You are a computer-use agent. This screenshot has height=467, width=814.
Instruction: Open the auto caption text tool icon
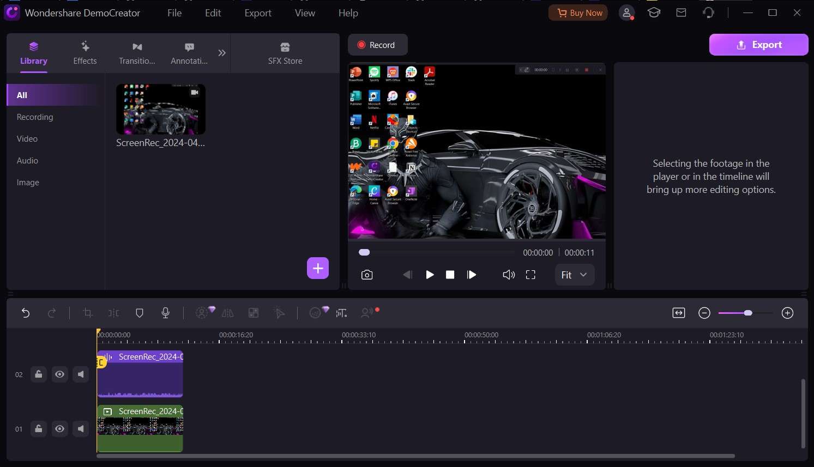[x=342, y=313]
